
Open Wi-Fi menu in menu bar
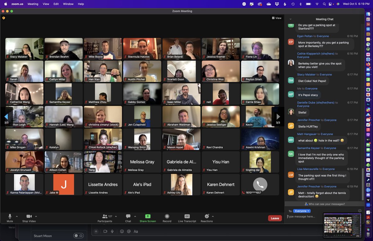click(317, 4)
